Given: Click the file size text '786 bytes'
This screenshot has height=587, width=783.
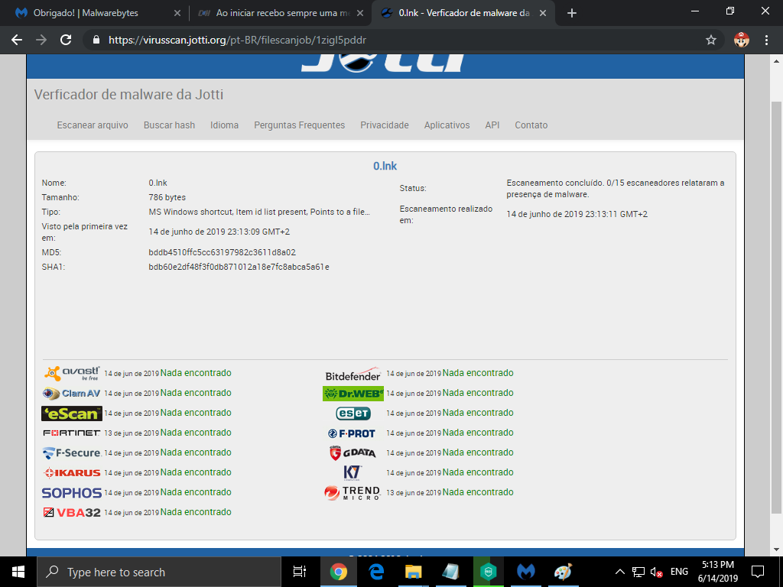Looking at the screenshot, I should [167, 198].
